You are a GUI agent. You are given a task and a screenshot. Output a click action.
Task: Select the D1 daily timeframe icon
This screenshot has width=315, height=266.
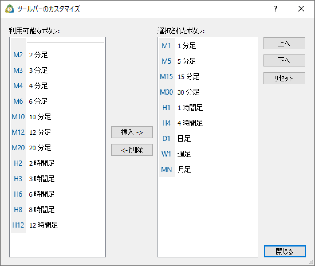[167, 139]
